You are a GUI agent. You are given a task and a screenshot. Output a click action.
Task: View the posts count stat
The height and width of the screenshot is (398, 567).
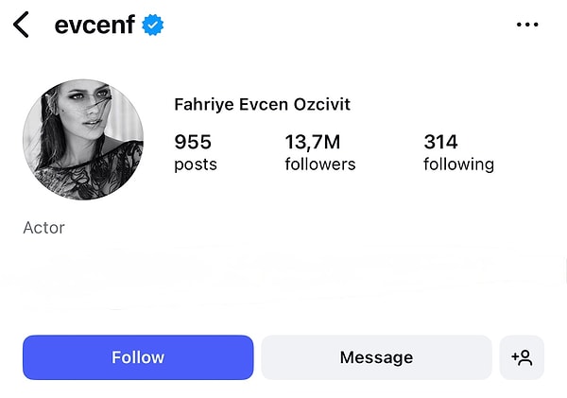(196, 153)
